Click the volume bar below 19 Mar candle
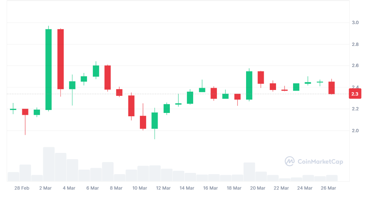This screenshot has width=383, height=197. tap(249, 172)
